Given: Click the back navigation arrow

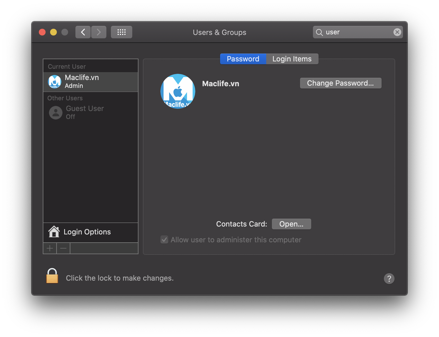Looking at the screenshot, I should click(x=83, y=32).
